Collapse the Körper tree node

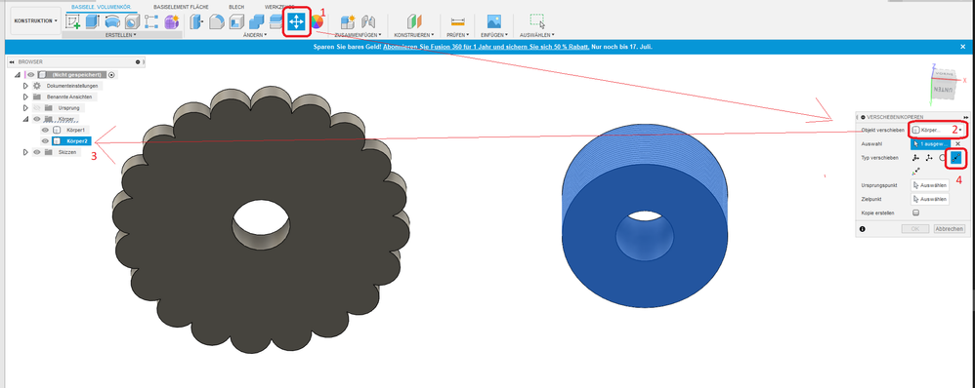tap(25, 119)
